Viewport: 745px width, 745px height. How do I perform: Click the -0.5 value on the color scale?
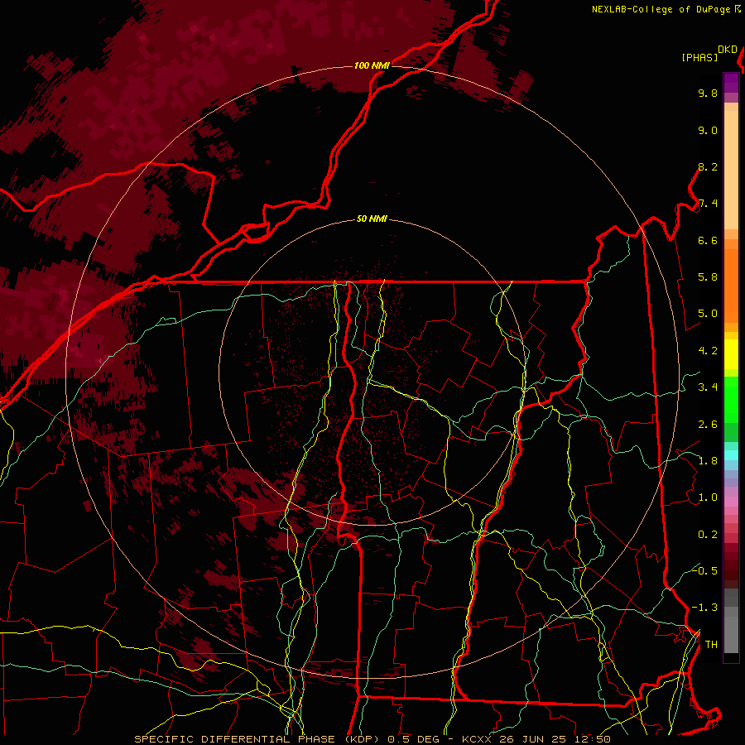tap(704, 570)
